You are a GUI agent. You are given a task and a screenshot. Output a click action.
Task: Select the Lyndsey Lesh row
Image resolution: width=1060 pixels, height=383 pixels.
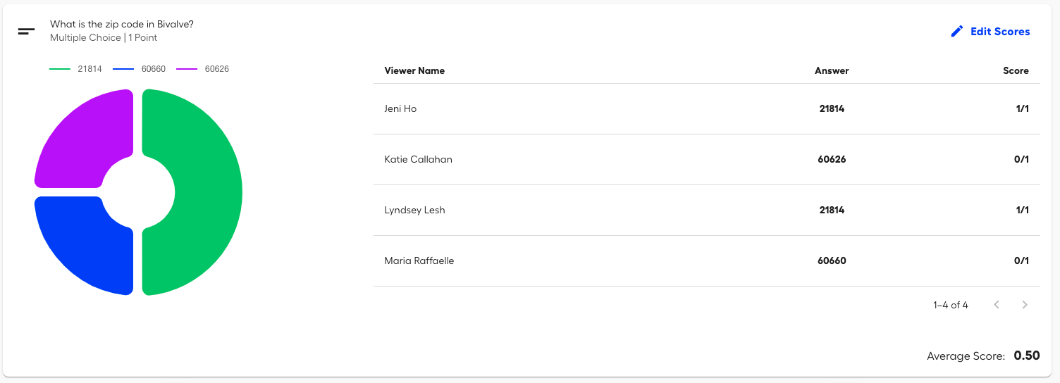(x=706, y=211)
